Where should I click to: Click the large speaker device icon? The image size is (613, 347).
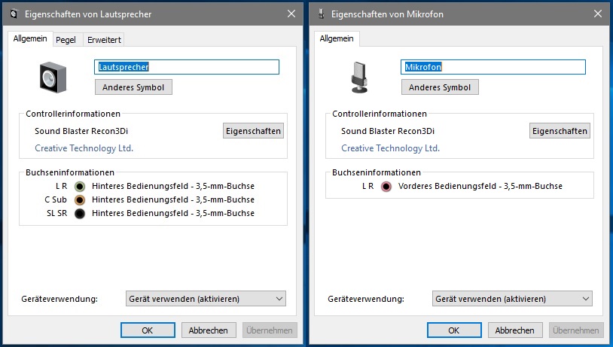click(53, 78)
